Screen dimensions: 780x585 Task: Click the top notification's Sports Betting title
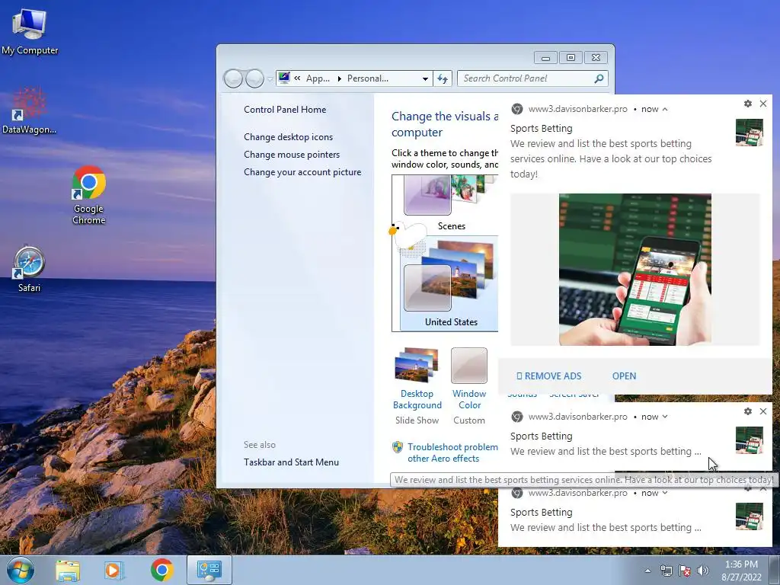(542, 128)
